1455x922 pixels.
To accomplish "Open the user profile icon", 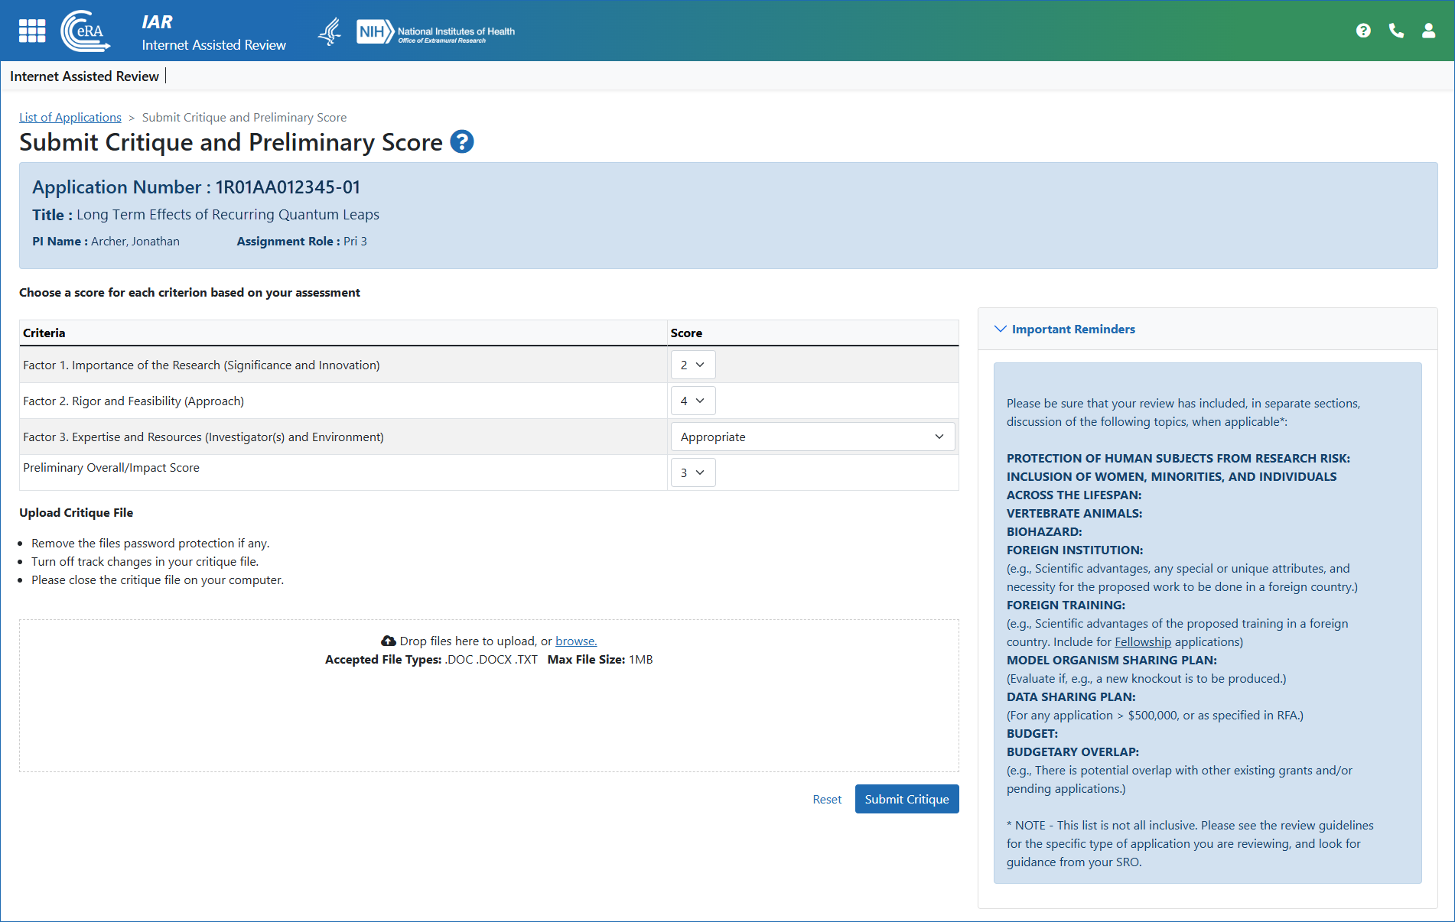I will (x=1427, y=31).
